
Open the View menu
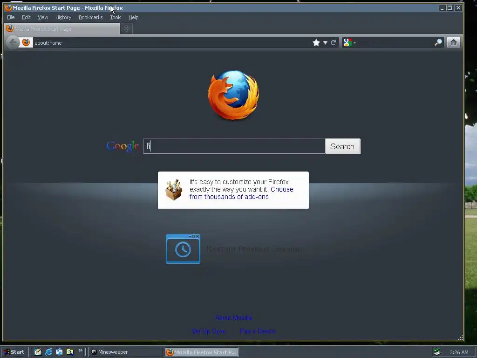[x=43, y=17]
